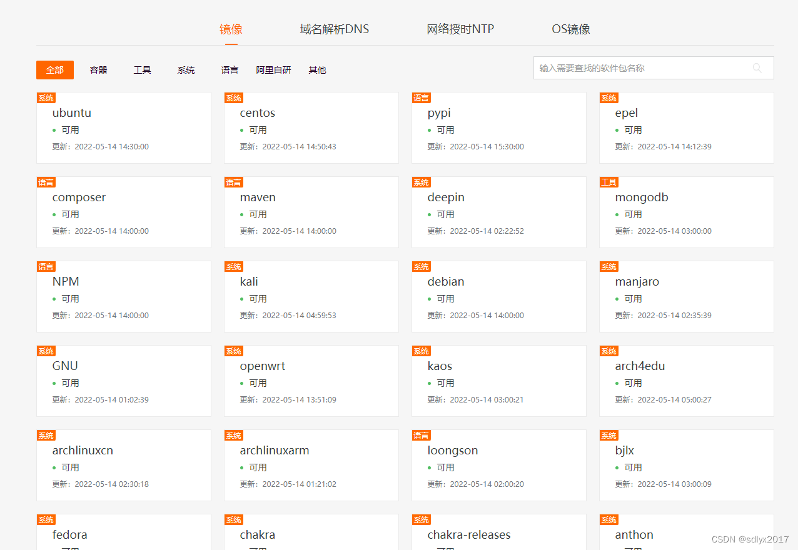Open the chakra-releases mirror card

coord(499,532)
